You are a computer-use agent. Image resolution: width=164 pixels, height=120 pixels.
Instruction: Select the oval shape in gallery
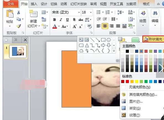pyautogui.click(x=109, y=40)
